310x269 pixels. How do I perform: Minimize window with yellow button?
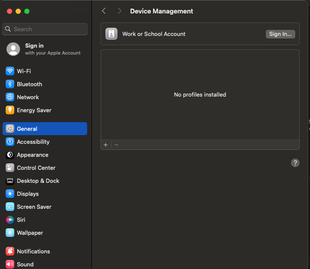pyautogui.click(x=18, y=11)
